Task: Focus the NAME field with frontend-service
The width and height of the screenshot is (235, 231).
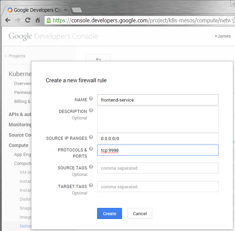Action: (157, 100)
